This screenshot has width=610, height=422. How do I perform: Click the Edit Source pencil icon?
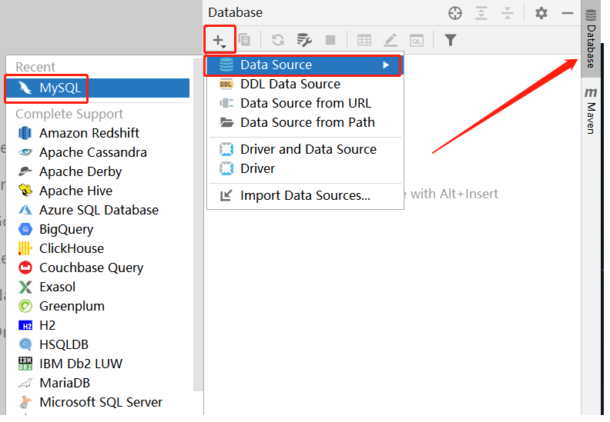coord(390,41)
